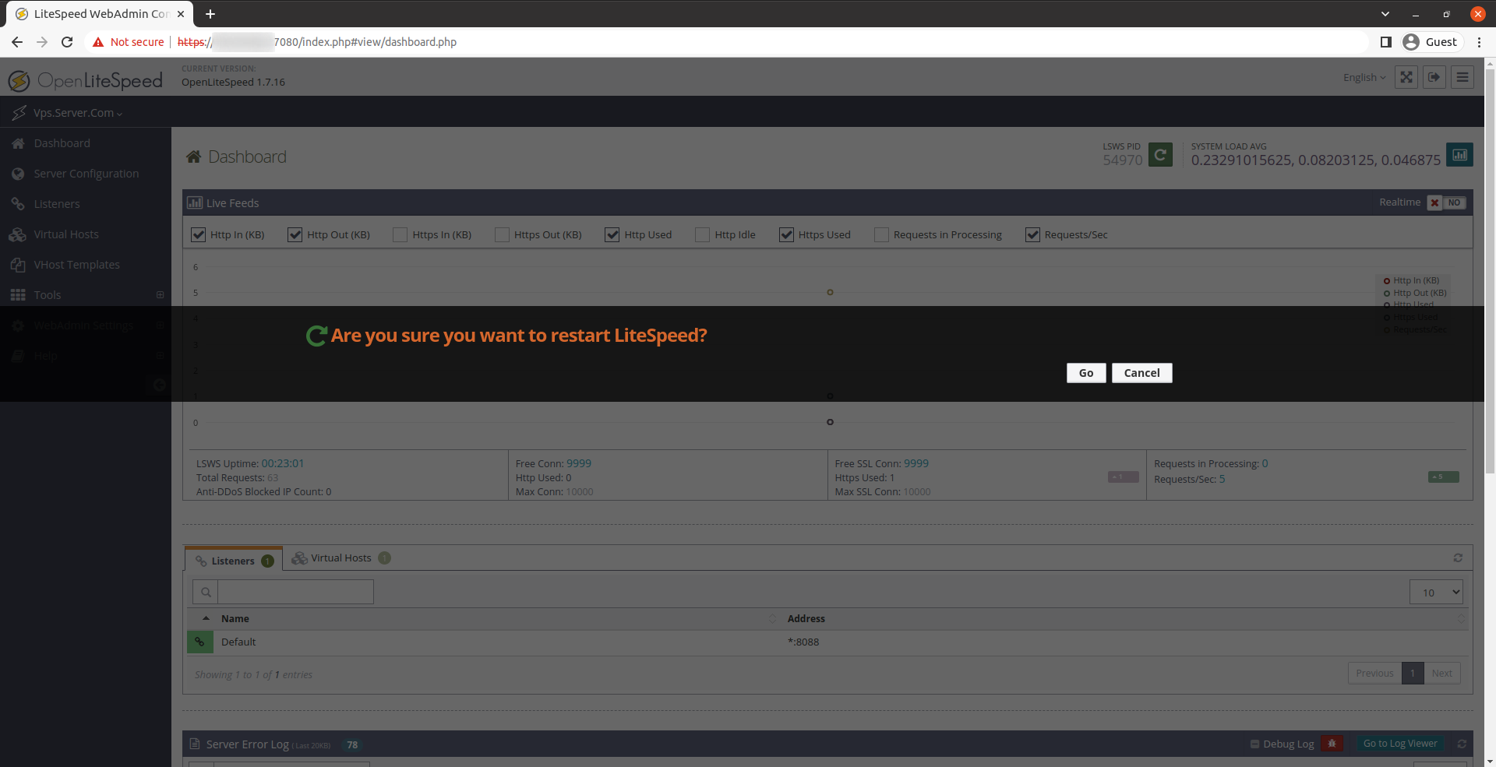Confirm restart with the Go button
Viewport: 1496px width, 767px height.
pyautogui.click(x=1085, y=373)
